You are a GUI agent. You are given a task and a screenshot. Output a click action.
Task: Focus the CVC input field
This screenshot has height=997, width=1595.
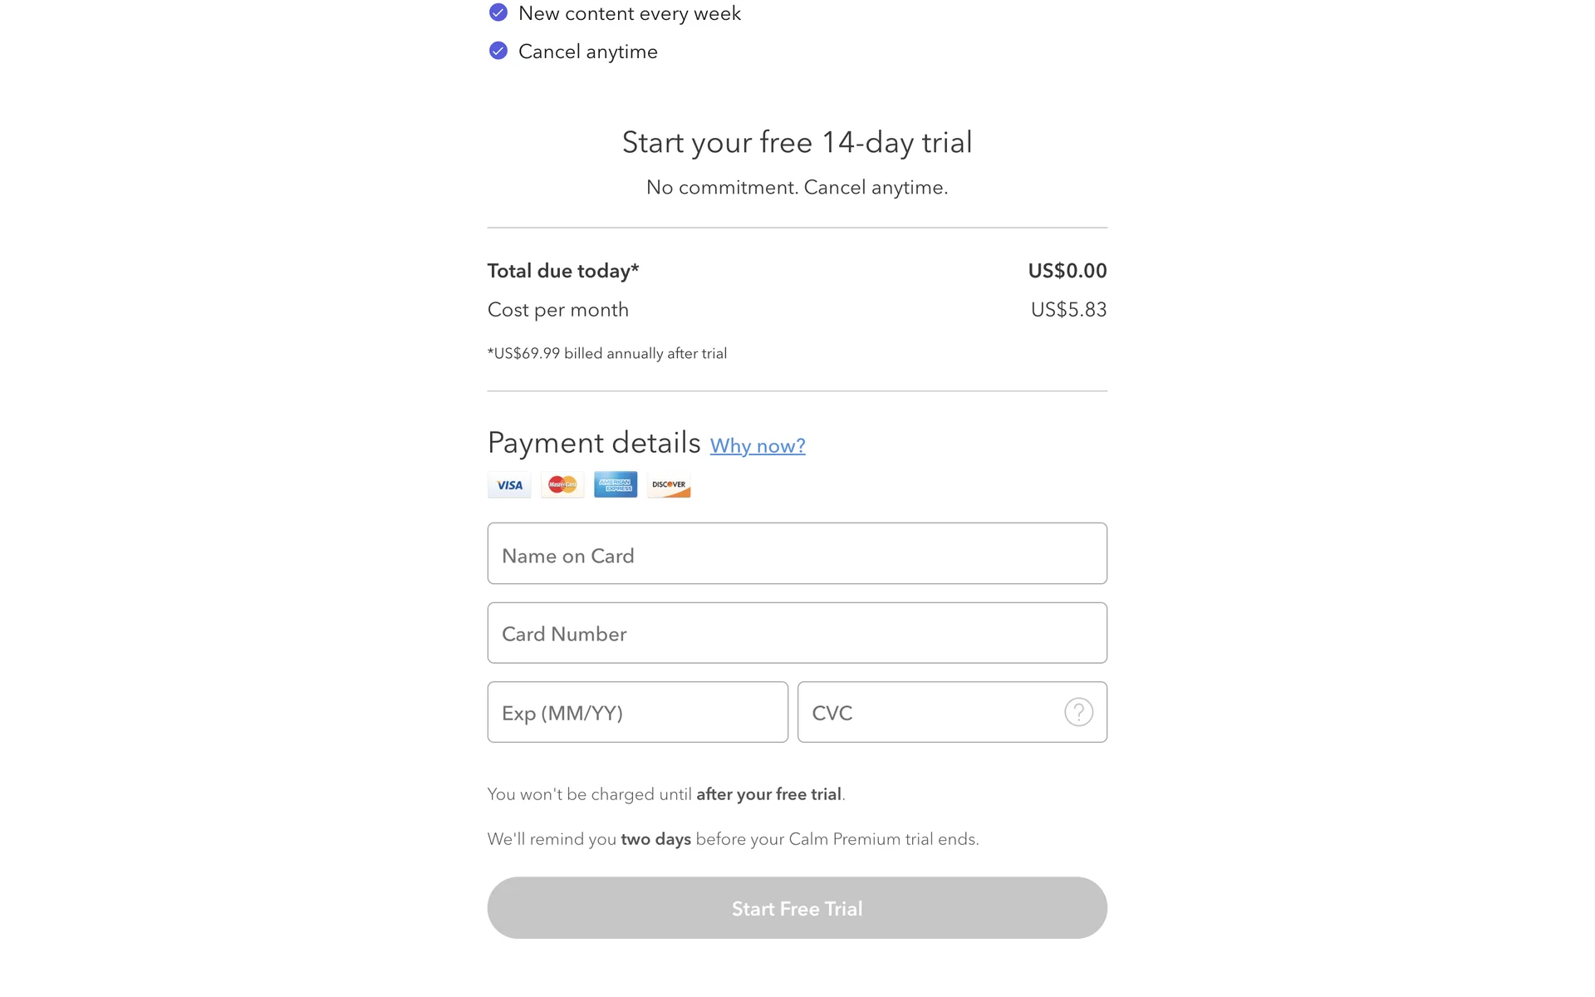(930, 712)
